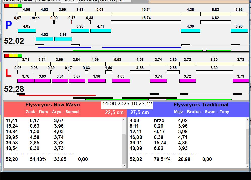The width and height of the screenshot is (251, 180).
Task: Click the 16,08 cell in the Traditional list
Action: pos(136,137)
